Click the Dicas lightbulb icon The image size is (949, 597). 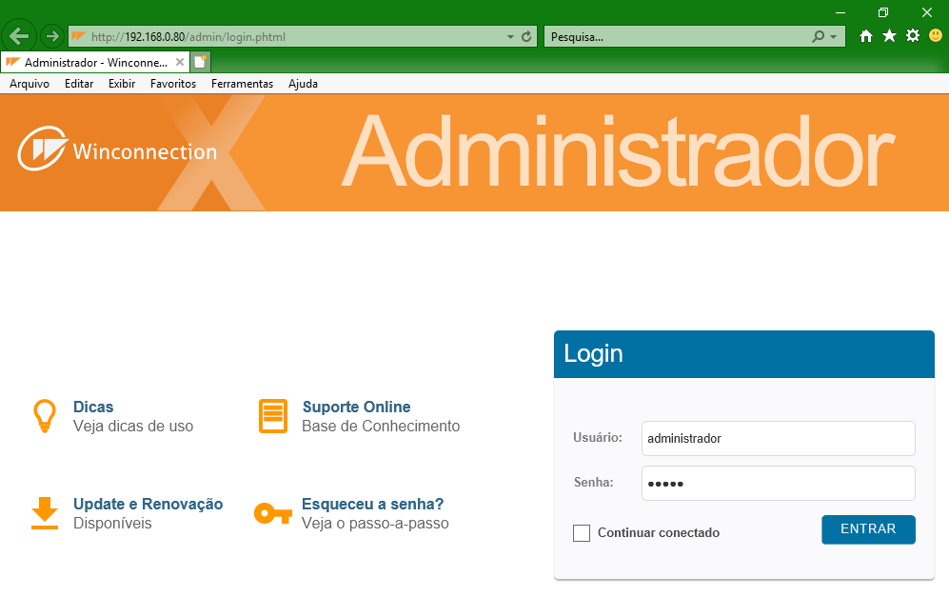(x=44, y=416)
